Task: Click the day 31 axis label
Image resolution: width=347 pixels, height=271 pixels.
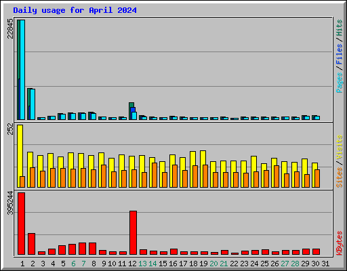Action: pos(325,264)
